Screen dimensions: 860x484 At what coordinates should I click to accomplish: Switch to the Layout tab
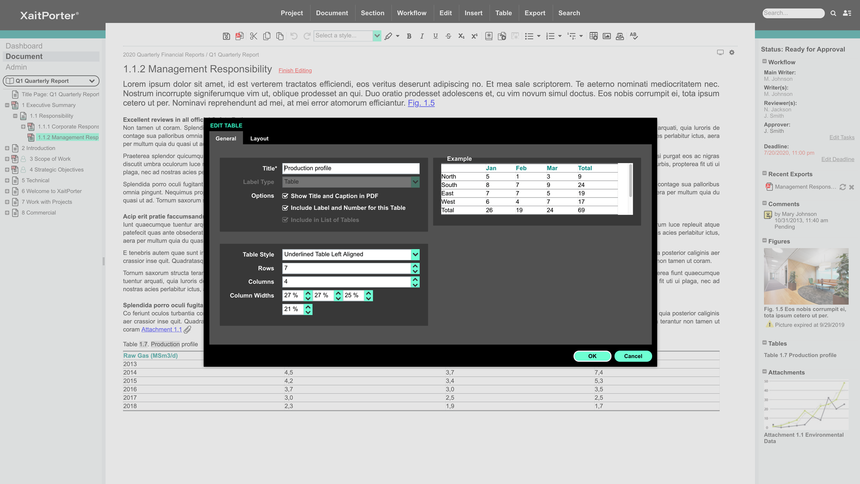(x=259, y=138)
